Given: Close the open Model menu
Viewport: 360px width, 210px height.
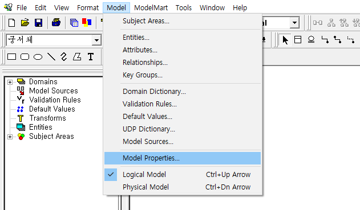Looking at the screenshot, I should 116,7.
